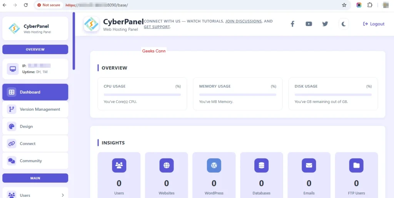Screen dimensions: 394x198
Task: Open the Twitter link icon
Action: click(x=325, y=24)
